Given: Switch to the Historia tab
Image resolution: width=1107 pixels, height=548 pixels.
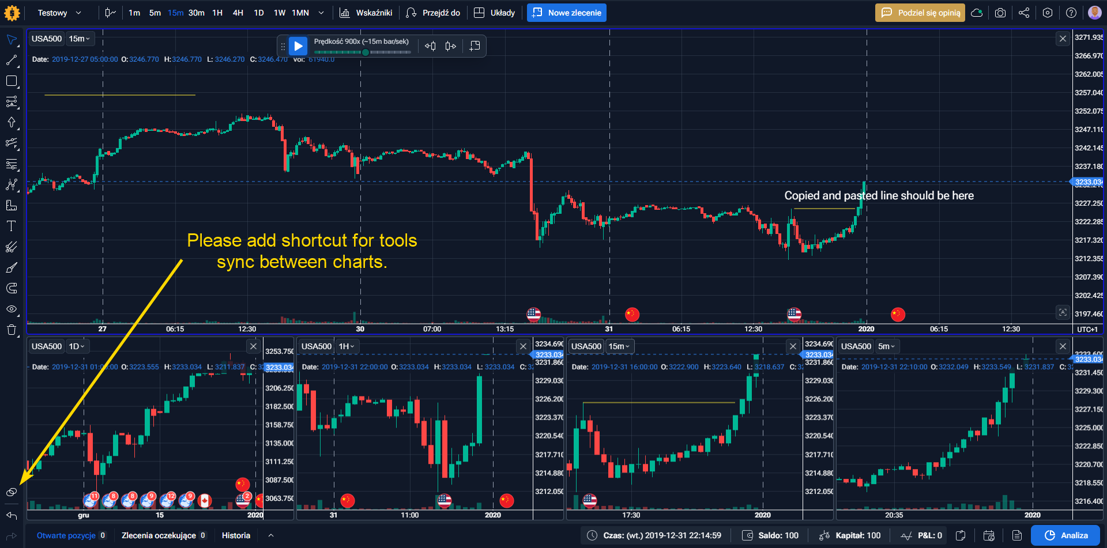Looking at the screenshot, I should [236, 535].
